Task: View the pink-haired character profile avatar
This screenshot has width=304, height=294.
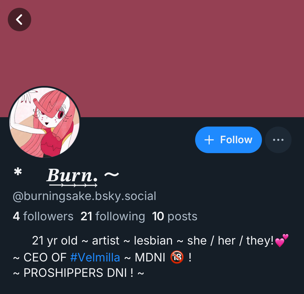Action: point(45,122)
